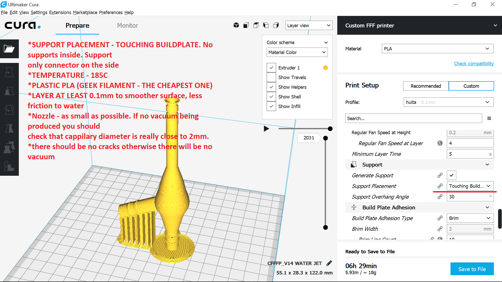Click the Cura logo
This screenshot has width=502, height=282.
[22, 25]
